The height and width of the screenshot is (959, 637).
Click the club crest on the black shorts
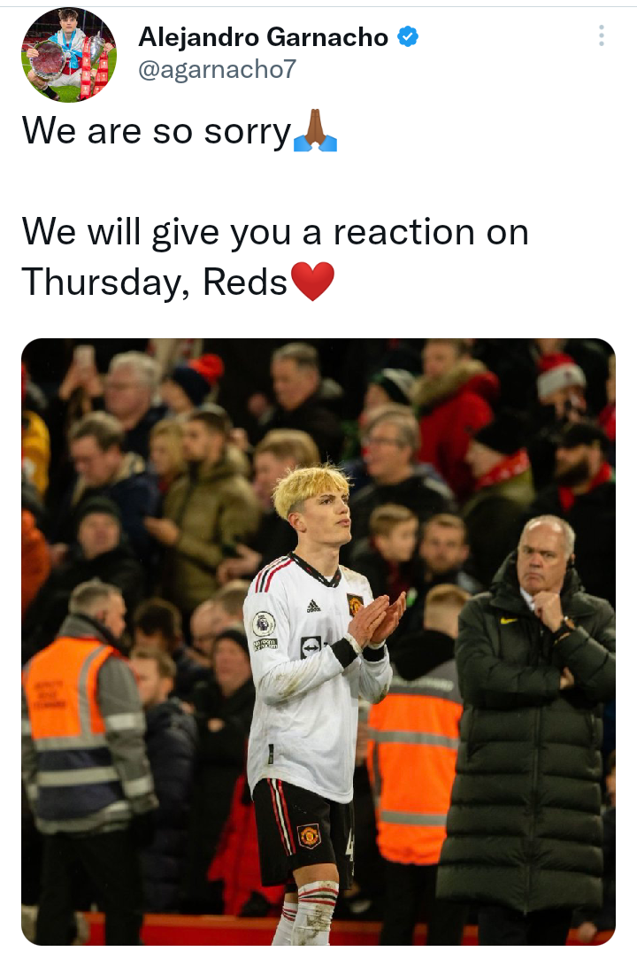[x=309, y=835]
